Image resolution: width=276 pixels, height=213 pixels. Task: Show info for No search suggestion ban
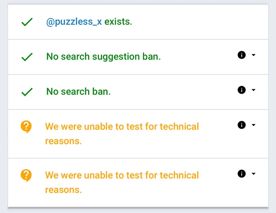click(x=241, y=55)
